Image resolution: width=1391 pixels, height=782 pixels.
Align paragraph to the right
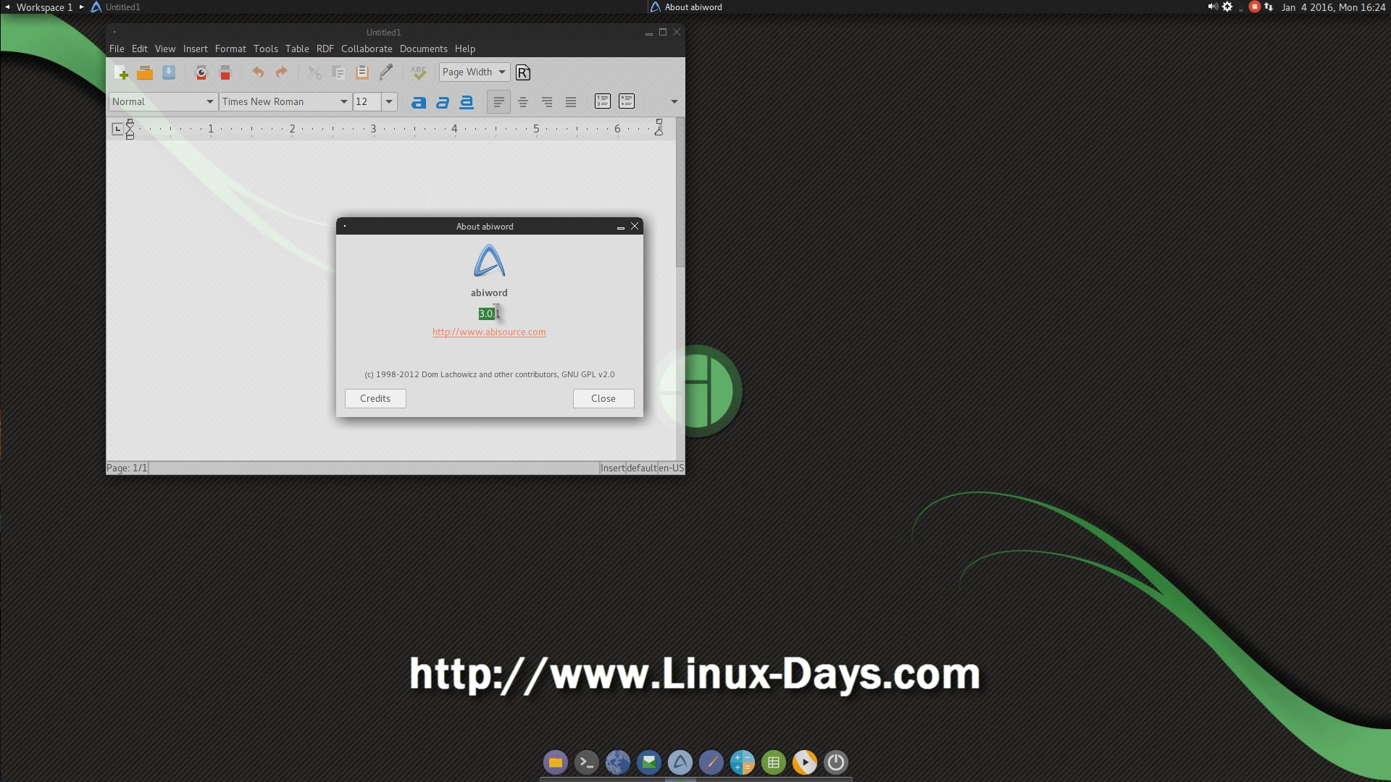[547, 102]
